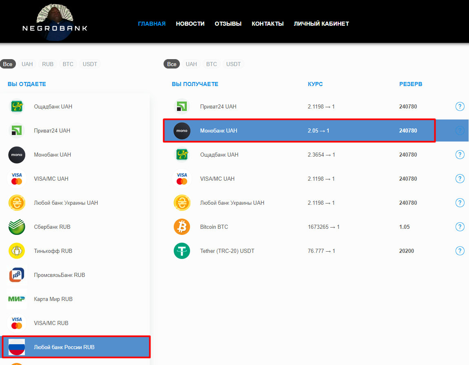
Task: Click Tether USDT icon
Action: tap(182, 251)
